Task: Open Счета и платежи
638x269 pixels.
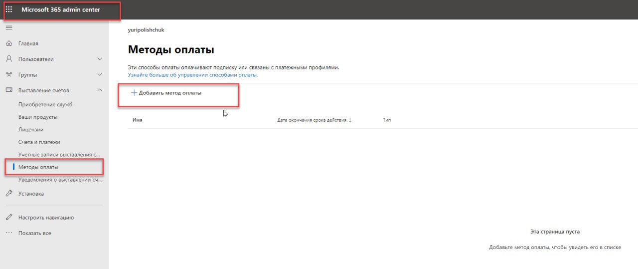Action: [39, 142]
